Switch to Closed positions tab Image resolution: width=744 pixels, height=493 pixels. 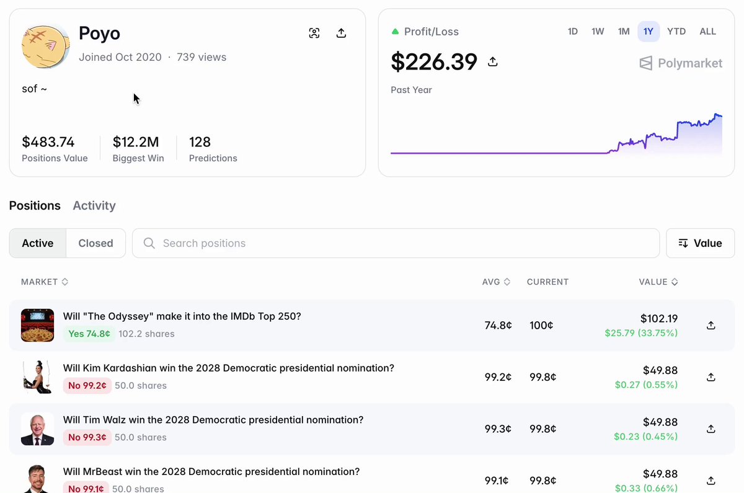95,243
